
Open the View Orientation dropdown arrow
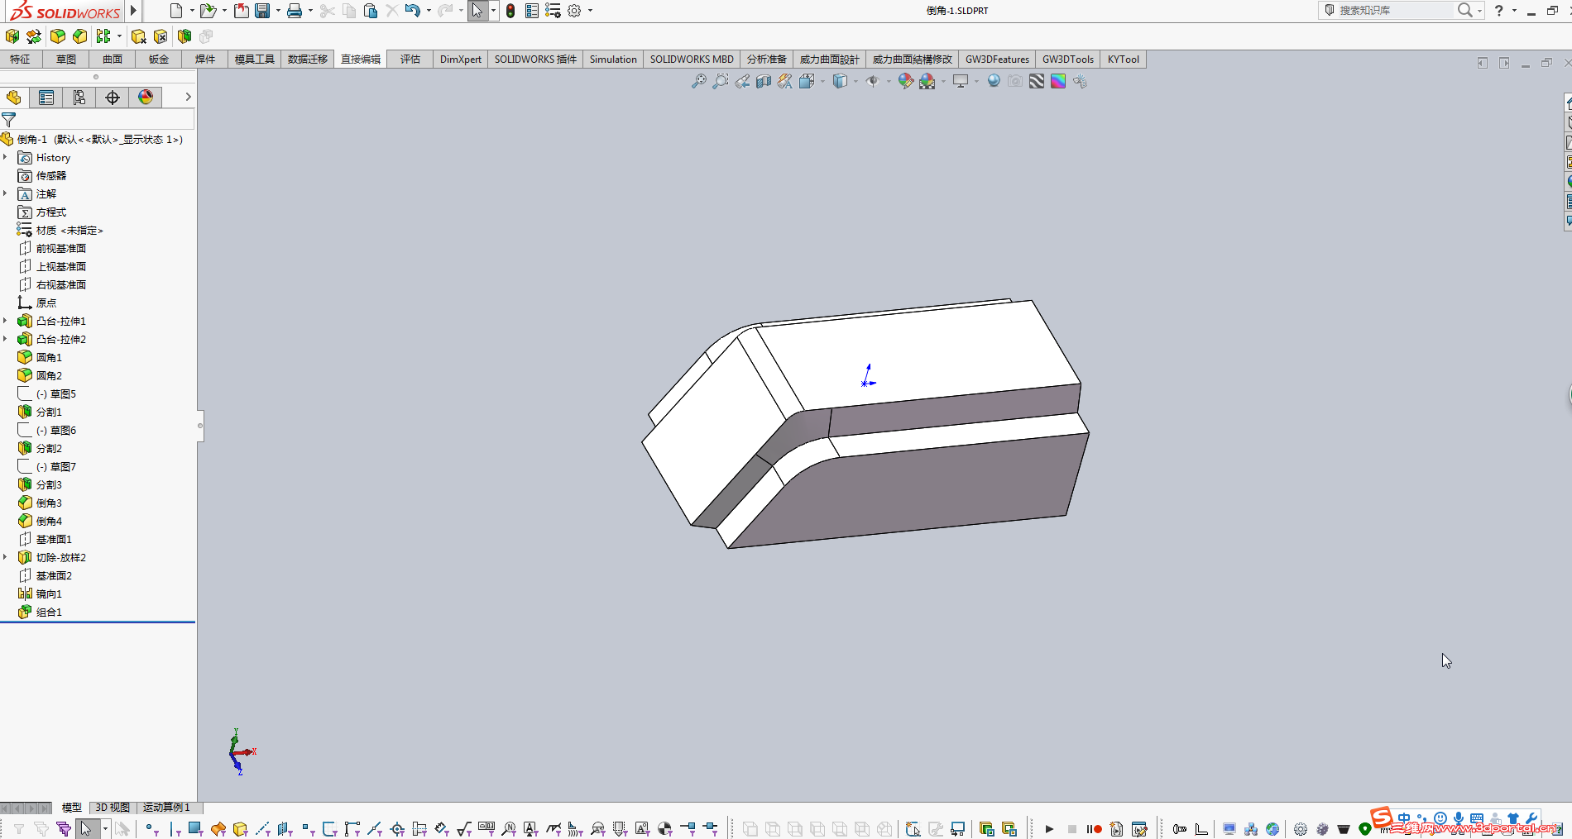[822, 81]
